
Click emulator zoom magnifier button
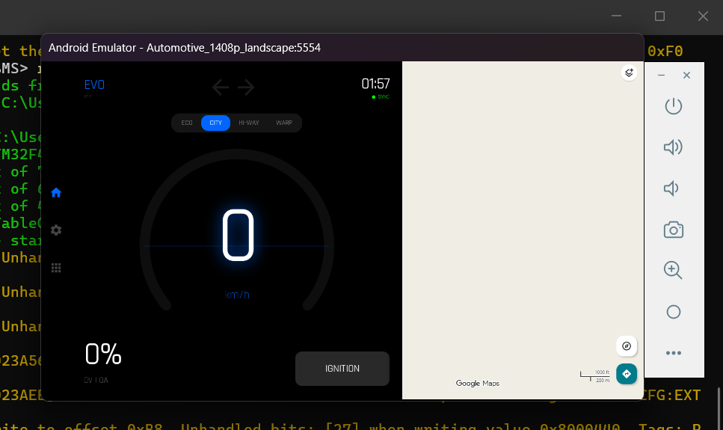(x=673, y=271)
